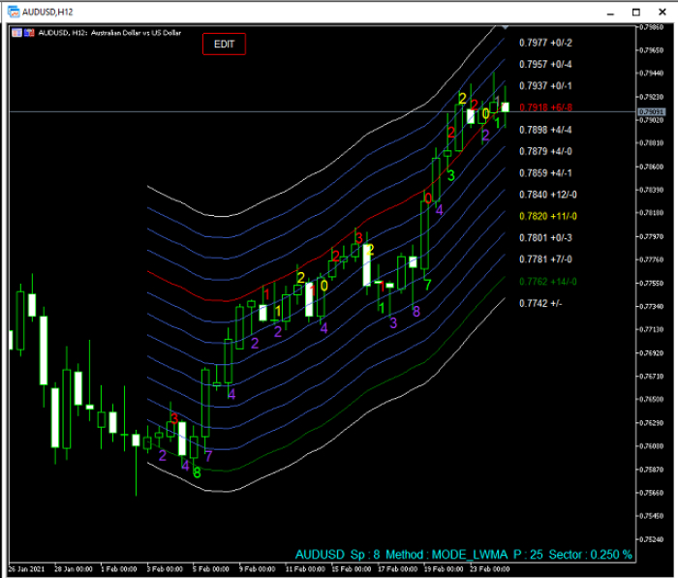Select the 0.7781 +7/-0 level label
678x578 pixels.
(545, 259)
